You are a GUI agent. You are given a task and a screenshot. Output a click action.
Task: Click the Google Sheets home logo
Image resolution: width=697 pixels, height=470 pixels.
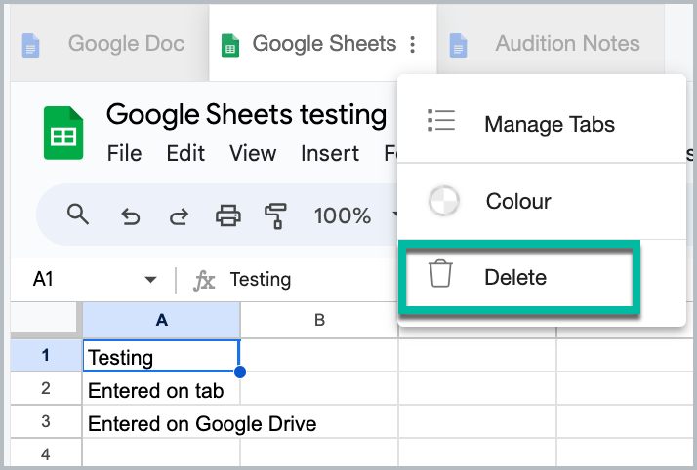coord(63,133)
